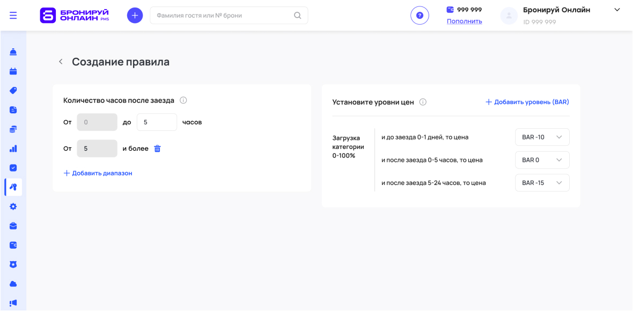
Task: Click the 'Пополнить' balance link
Action: [x=464, y=21]
